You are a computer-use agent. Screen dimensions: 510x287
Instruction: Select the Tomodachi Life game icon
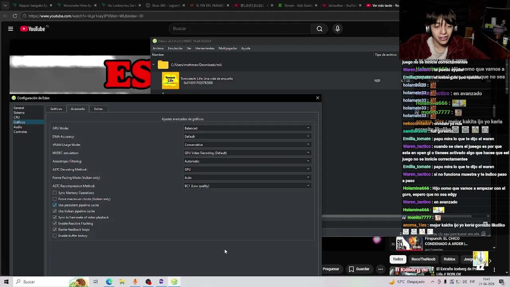(x=171, y=81)
